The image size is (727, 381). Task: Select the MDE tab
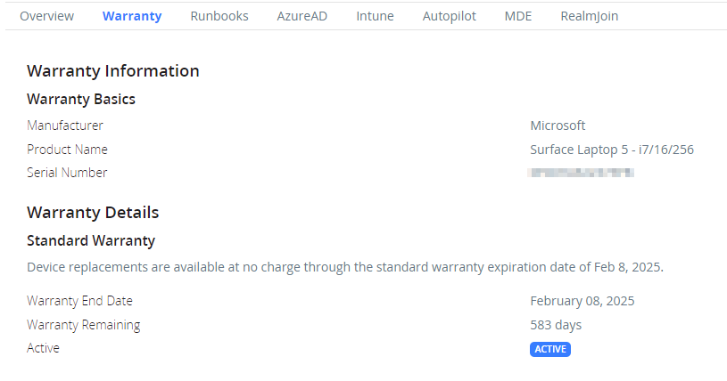click(x=517, y=16)
